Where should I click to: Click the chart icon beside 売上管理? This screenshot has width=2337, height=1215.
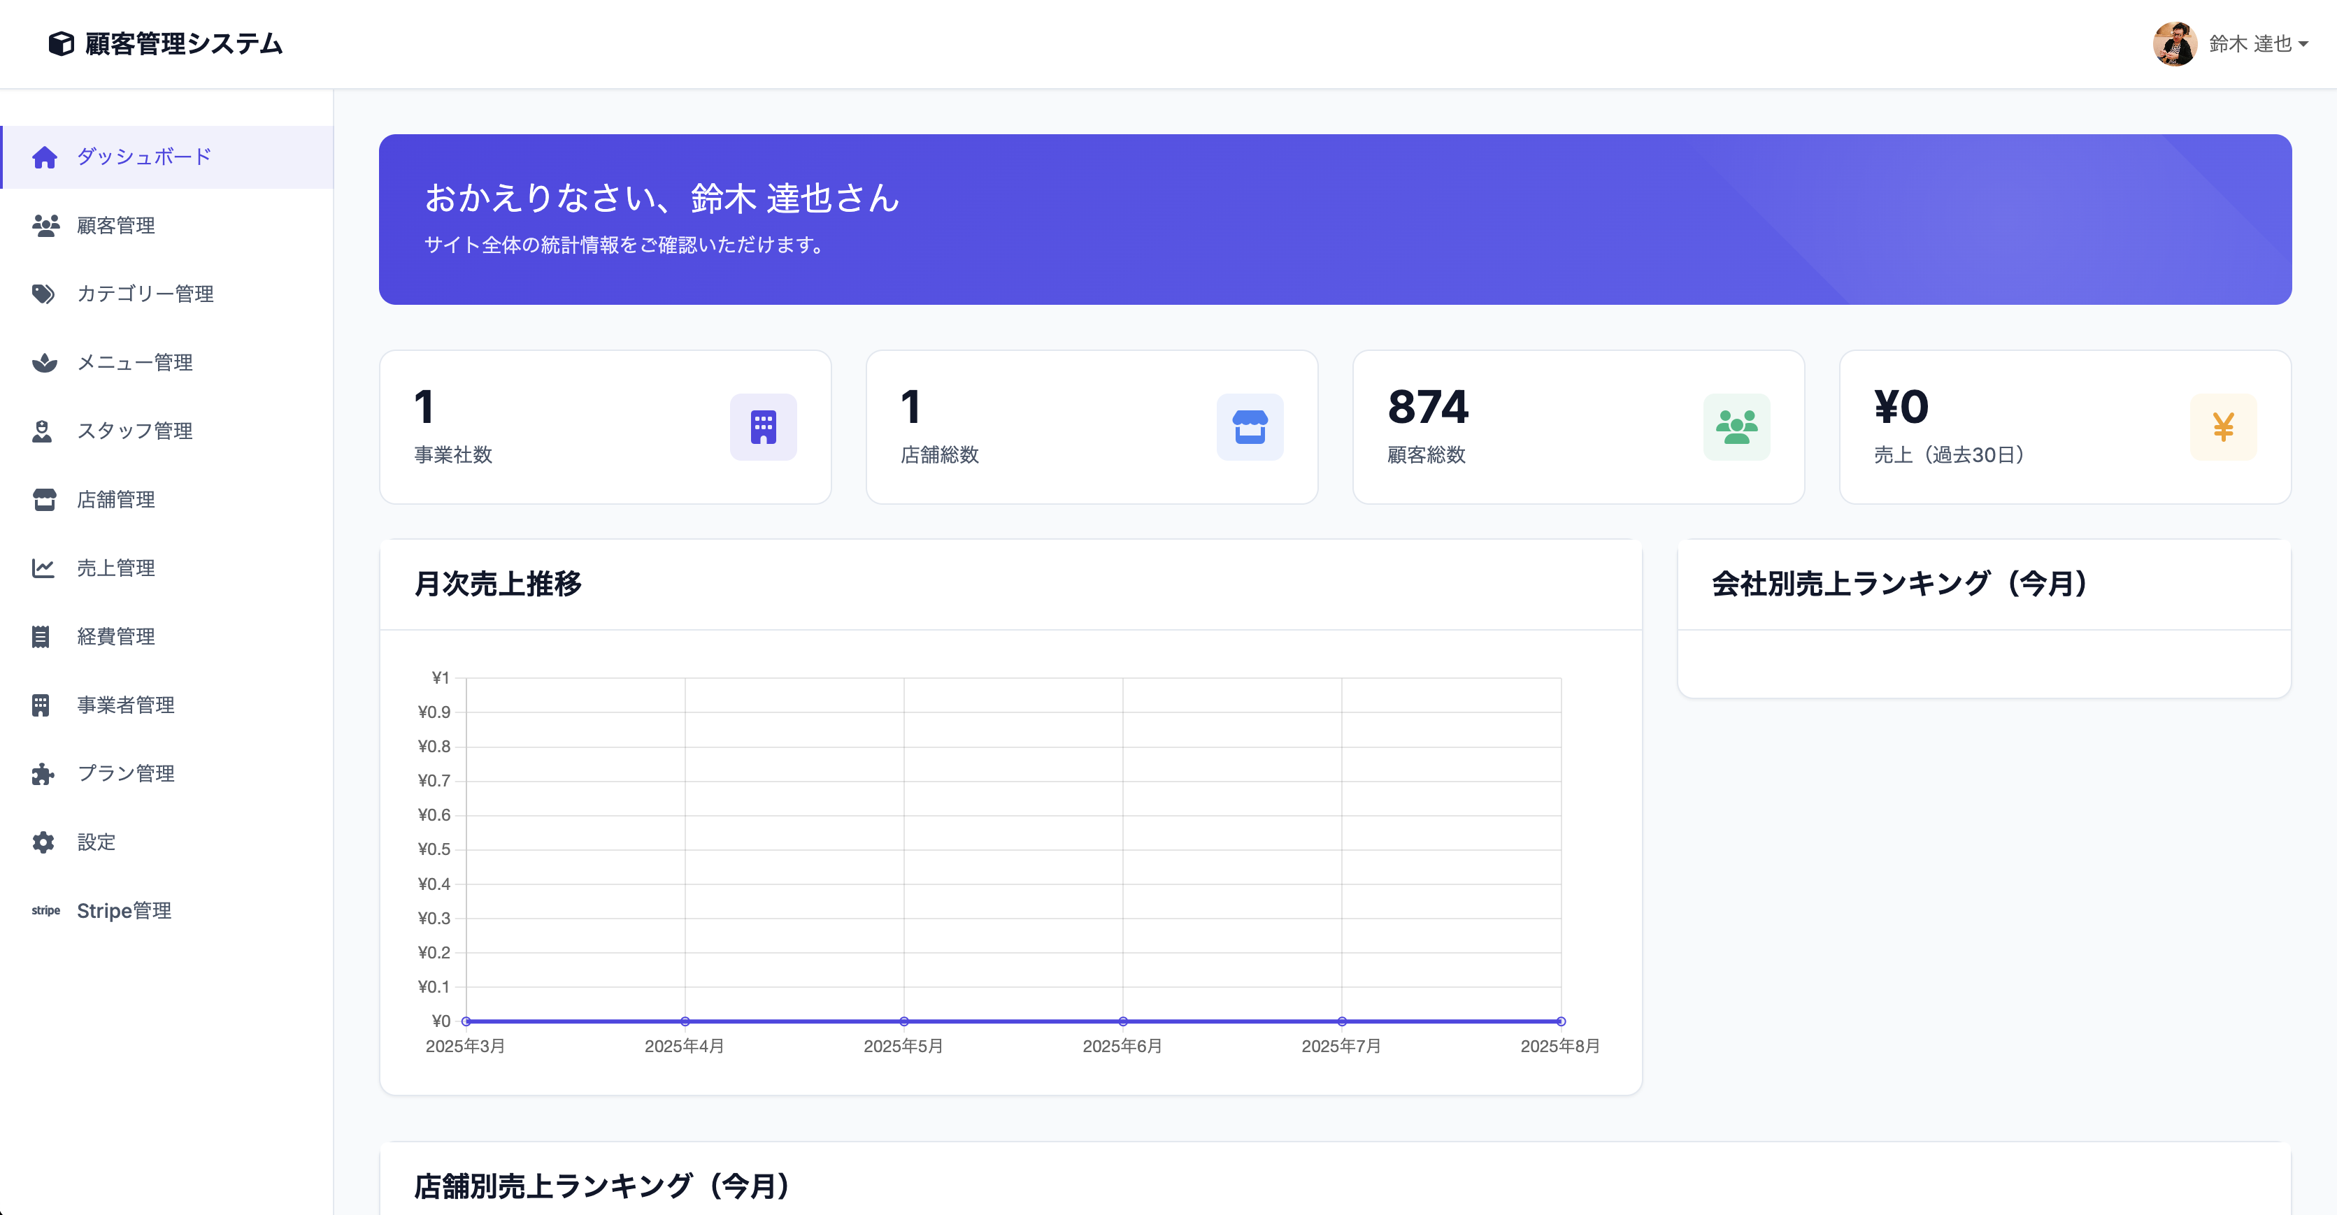[x=45, y=568]
